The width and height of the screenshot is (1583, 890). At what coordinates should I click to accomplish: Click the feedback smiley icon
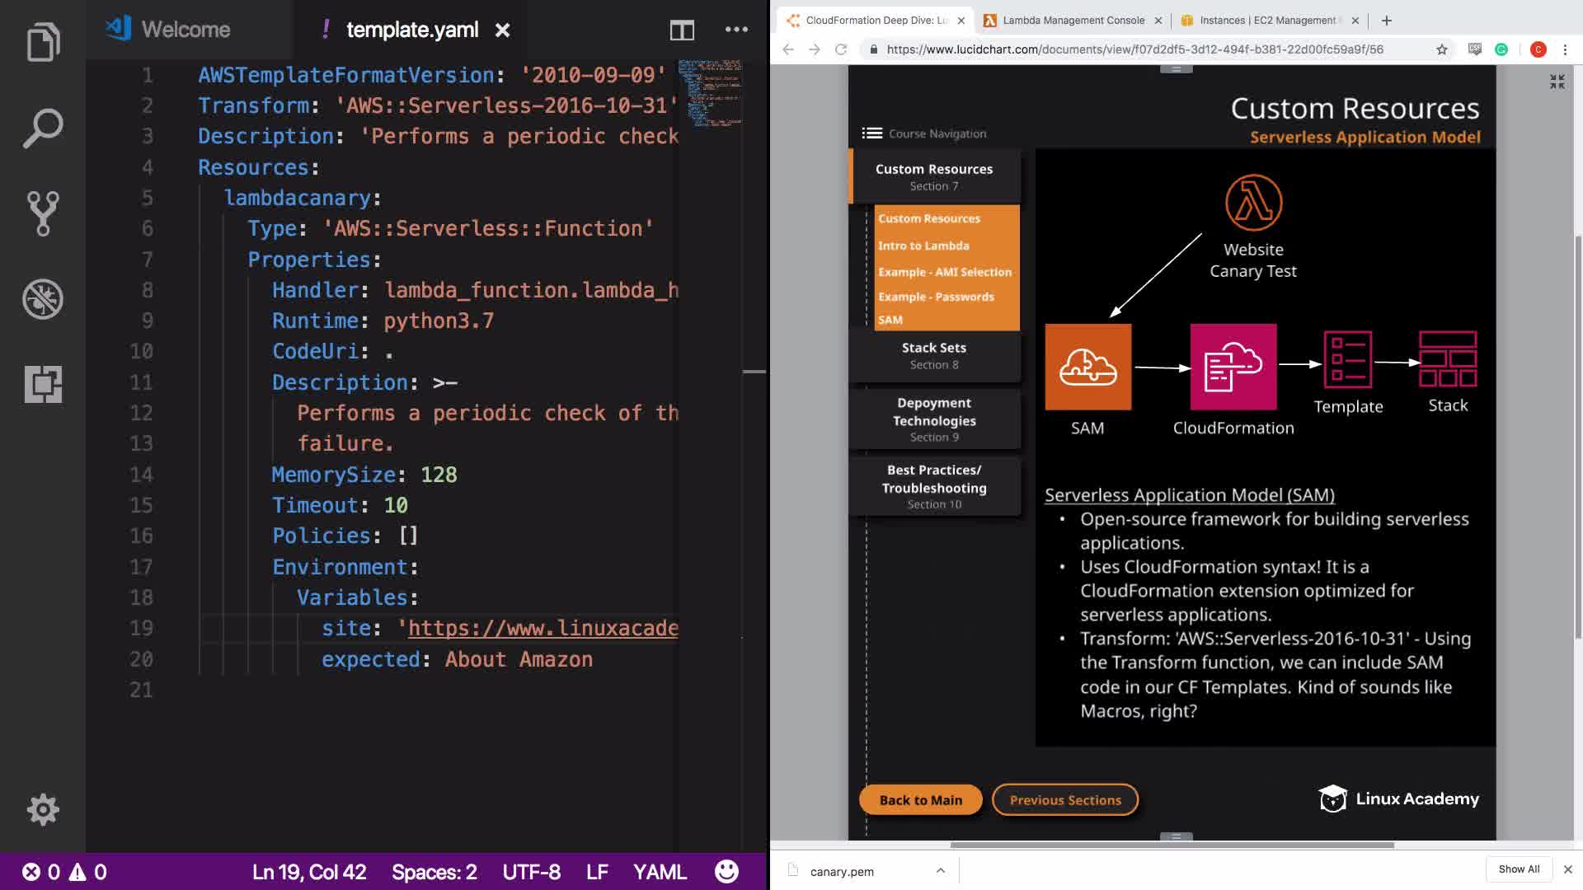726,871
